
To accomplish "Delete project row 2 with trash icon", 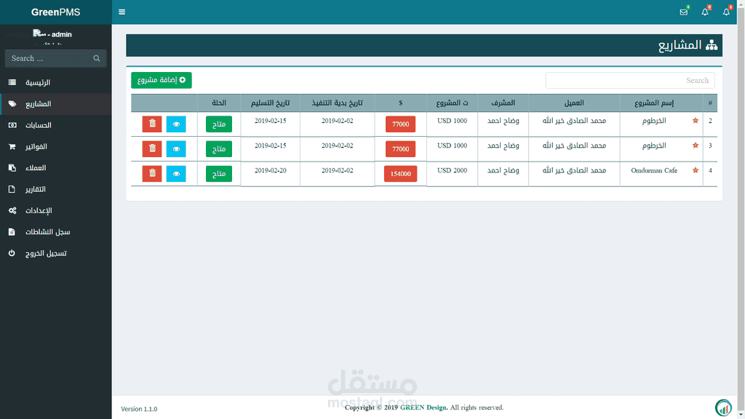I will pyautogui.click(x=152, y=124).
